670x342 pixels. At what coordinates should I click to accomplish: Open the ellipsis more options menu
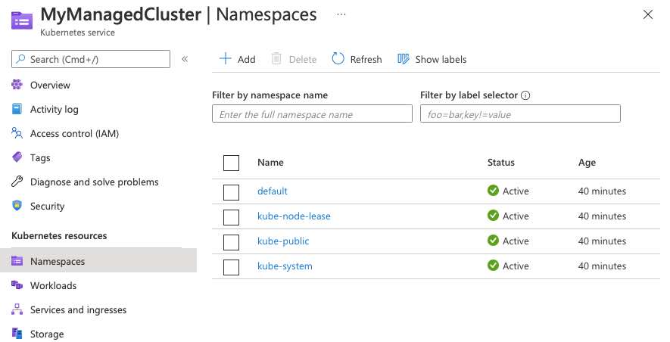pyautogui.click(x=341, y=14)
